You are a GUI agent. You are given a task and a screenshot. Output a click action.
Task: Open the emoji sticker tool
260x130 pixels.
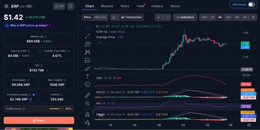pos(88,84)
